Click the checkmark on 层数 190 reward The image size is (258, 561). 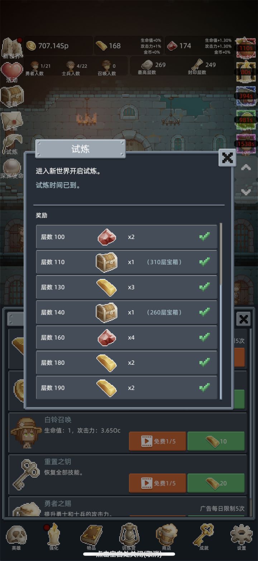click(x=205, y=387)
